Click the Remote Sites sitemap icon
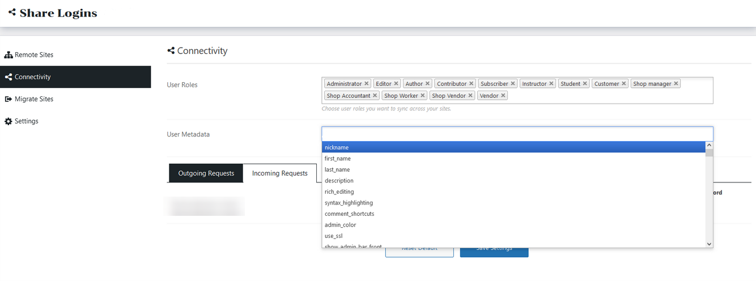Image resolution: width=756 pixels, height=281 pixels. [x=9, y=55]
